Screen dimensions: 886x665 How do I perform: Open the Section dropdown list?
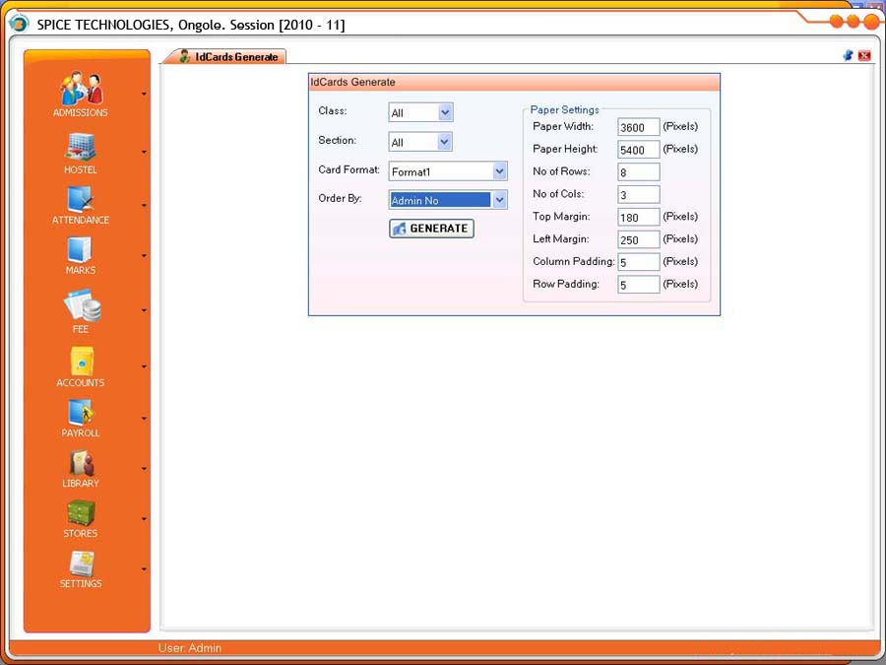(445, 142)
